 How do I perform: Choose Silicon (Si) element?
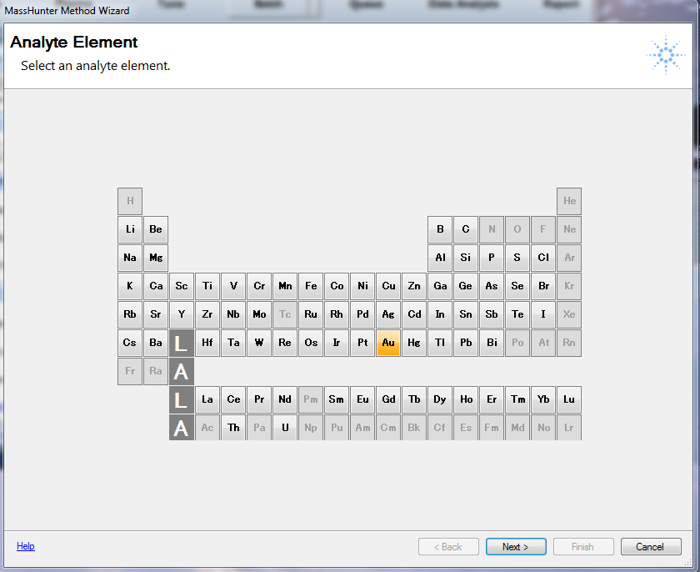coord(466,258)
